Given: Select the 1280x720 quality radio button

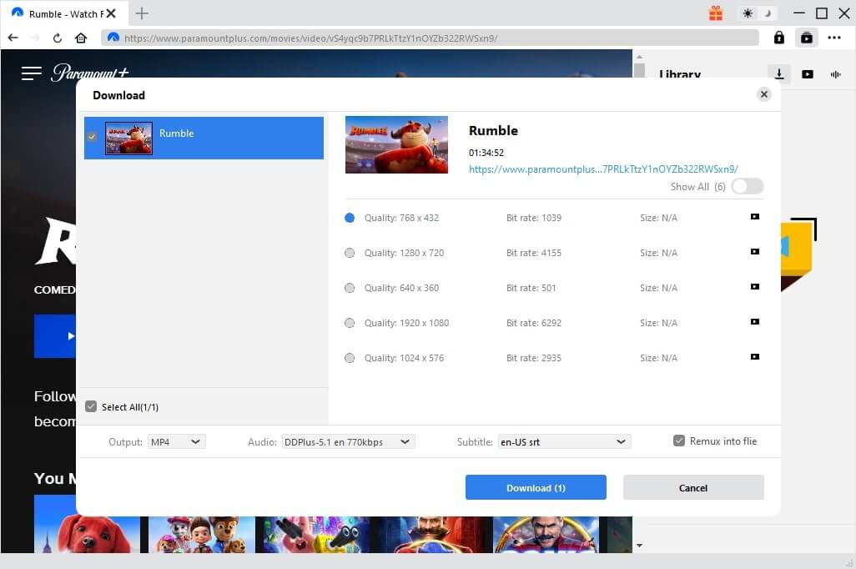Looking at the screenshot, I should 350,252.
